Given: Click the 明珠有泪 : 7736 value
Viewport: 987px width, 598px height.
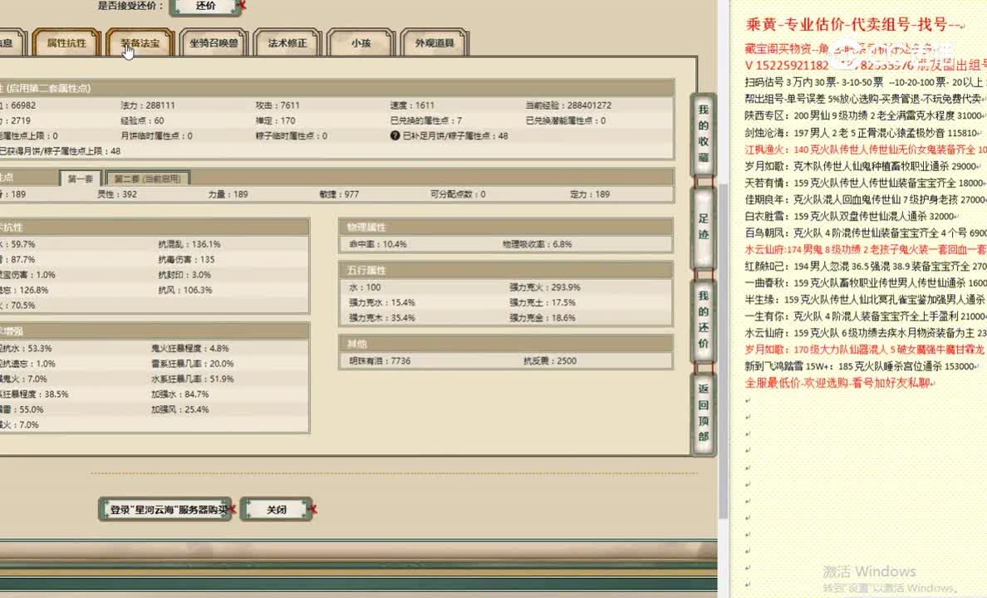Looking at the screenshot, I should click(380, 360).
